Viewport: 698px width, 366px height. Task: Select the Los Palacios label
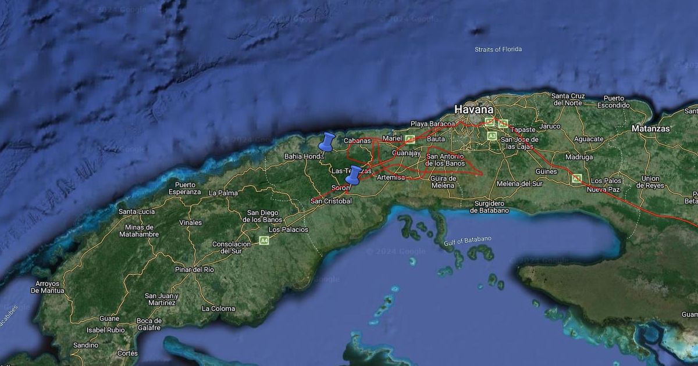[x=289, y=230]
